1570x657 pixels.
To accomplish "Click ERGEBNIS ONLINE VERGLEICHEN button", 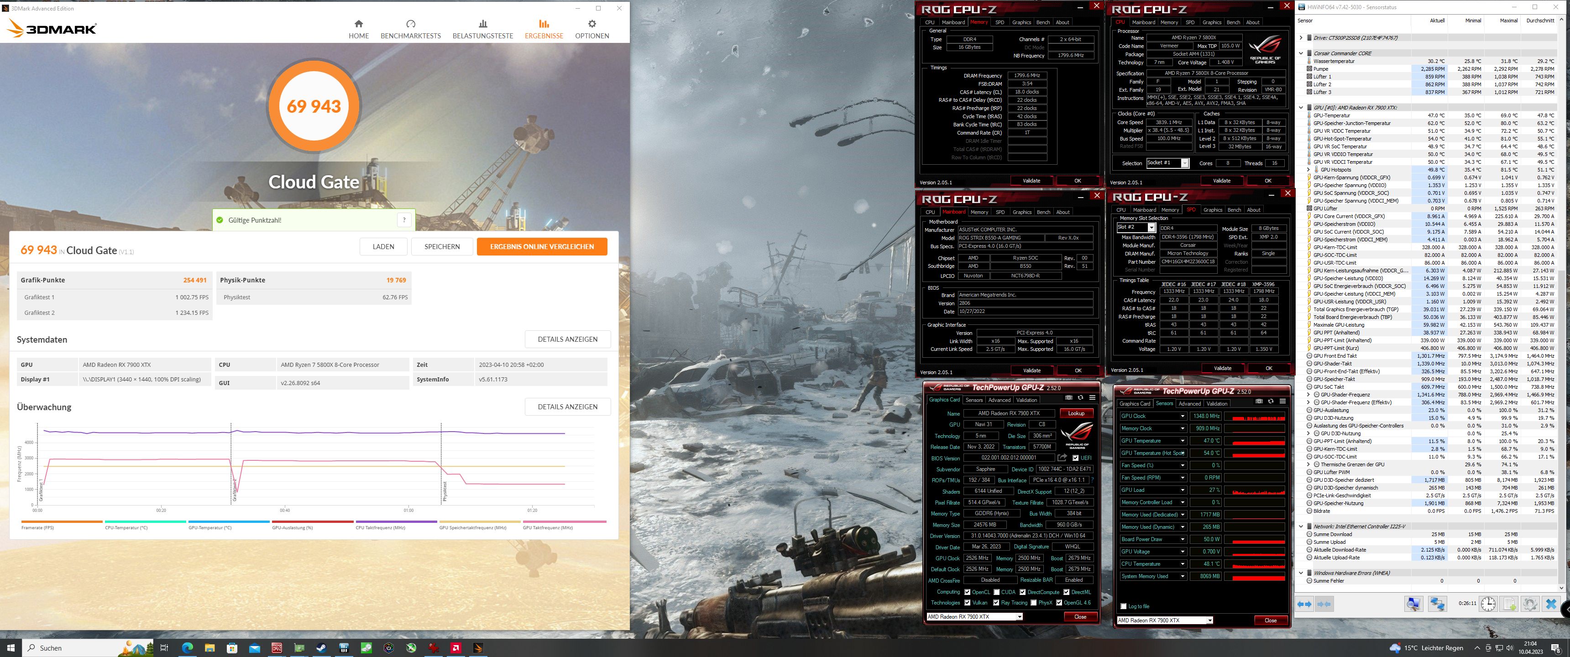I will [542, 246].
